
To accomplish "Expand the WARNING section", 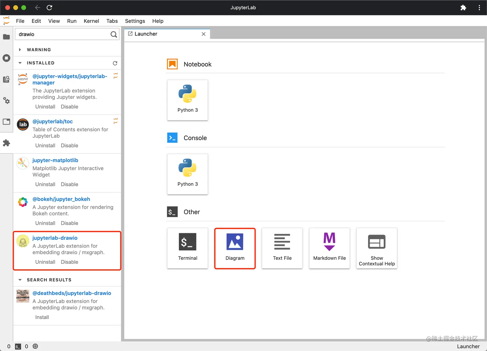I will 20,50.
